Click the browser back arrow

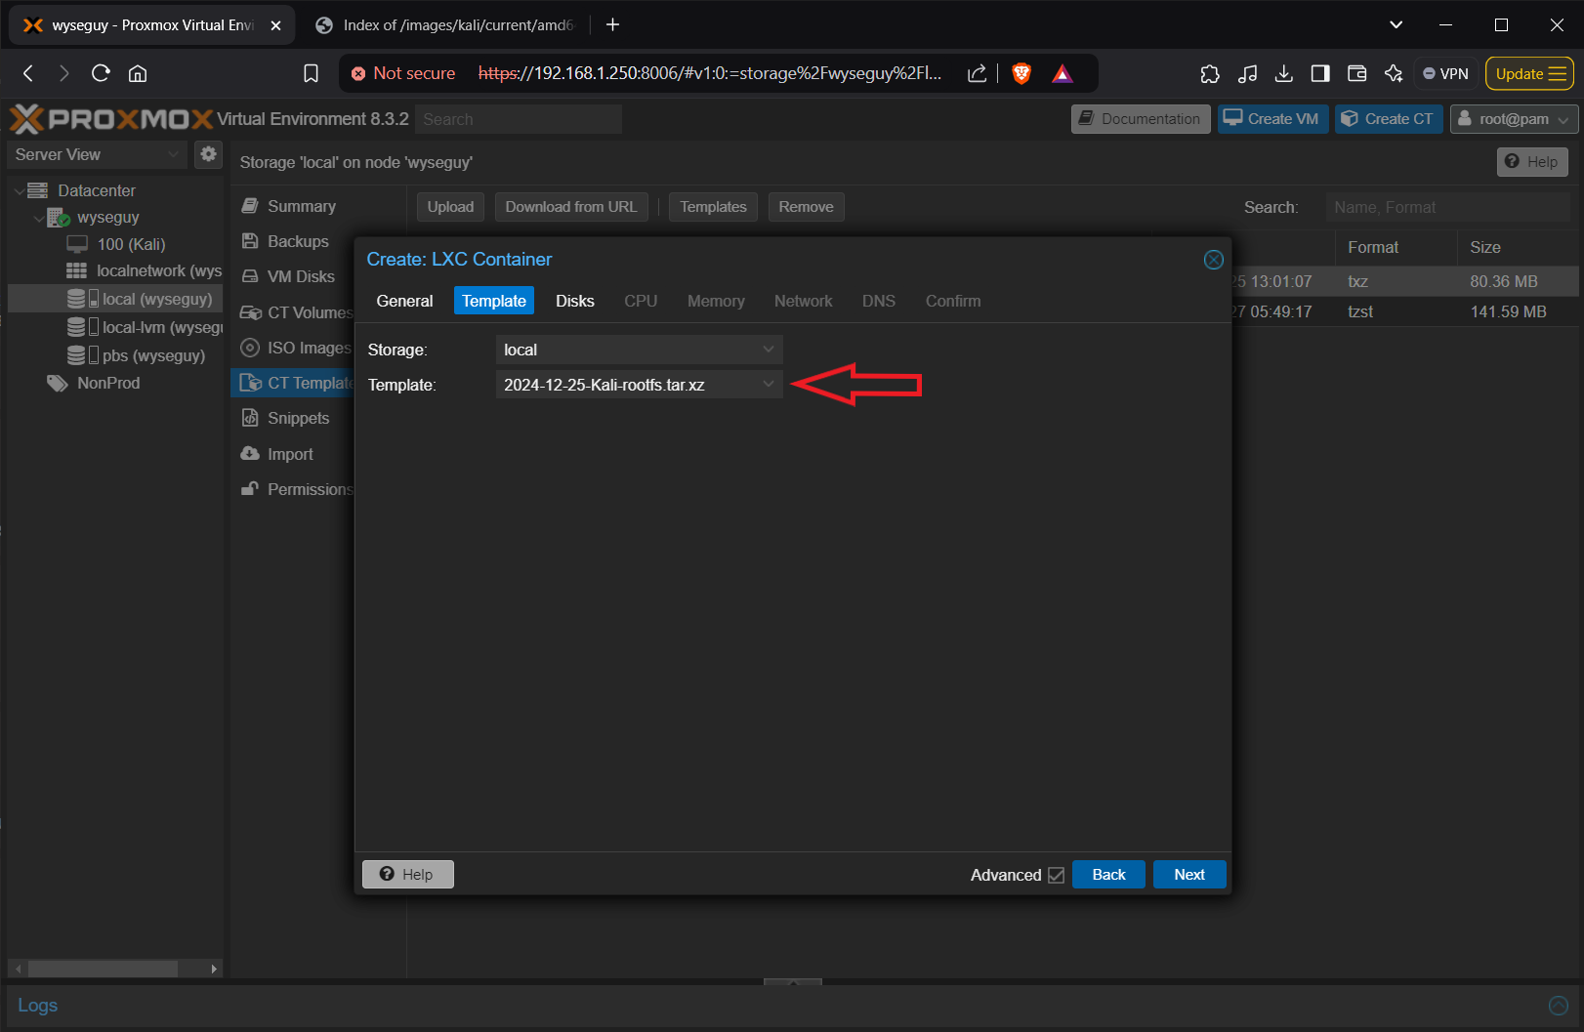[x=28, y=73]
